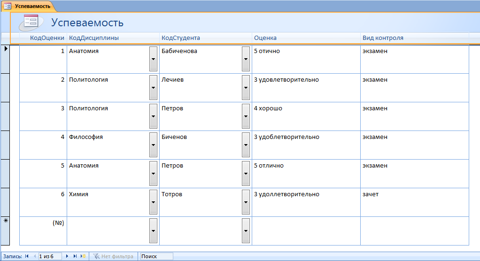Viewport: 480px width, 261px height.
Task: Click the Поиск search field
Action: click(x=156, y=256)
